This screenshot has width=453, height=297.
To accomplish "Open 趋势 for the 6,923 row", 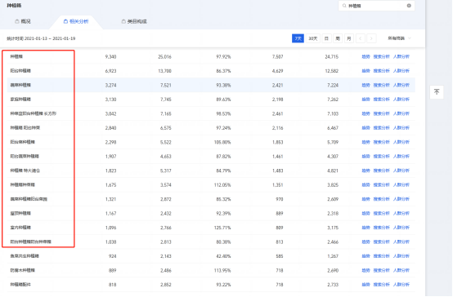I will pos(366,71).
